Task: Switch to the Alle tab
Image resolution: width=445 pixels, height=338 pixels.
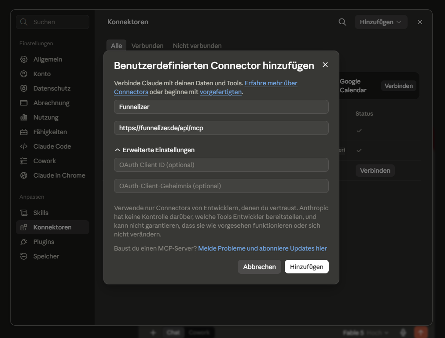Action: point(116,46)
